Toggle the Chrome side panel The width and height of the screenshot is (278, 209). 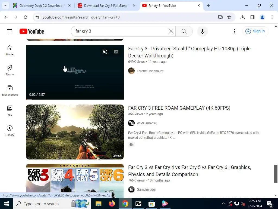tap(252, 17)
